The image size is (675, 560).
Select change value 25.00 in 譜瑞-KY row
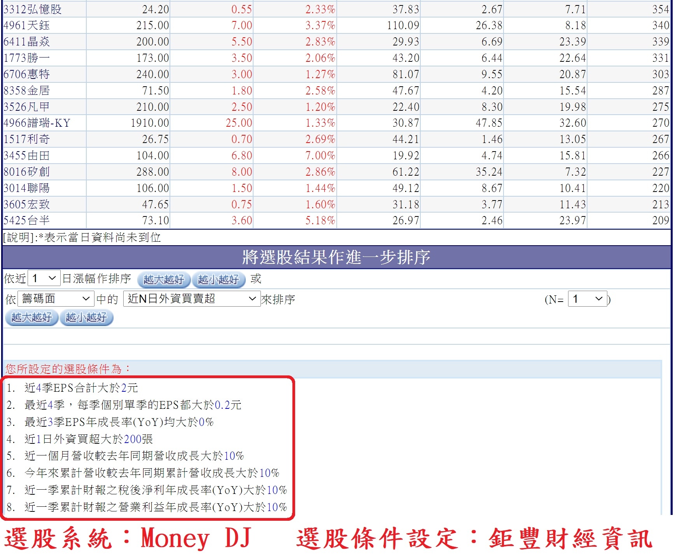[239, 123]
